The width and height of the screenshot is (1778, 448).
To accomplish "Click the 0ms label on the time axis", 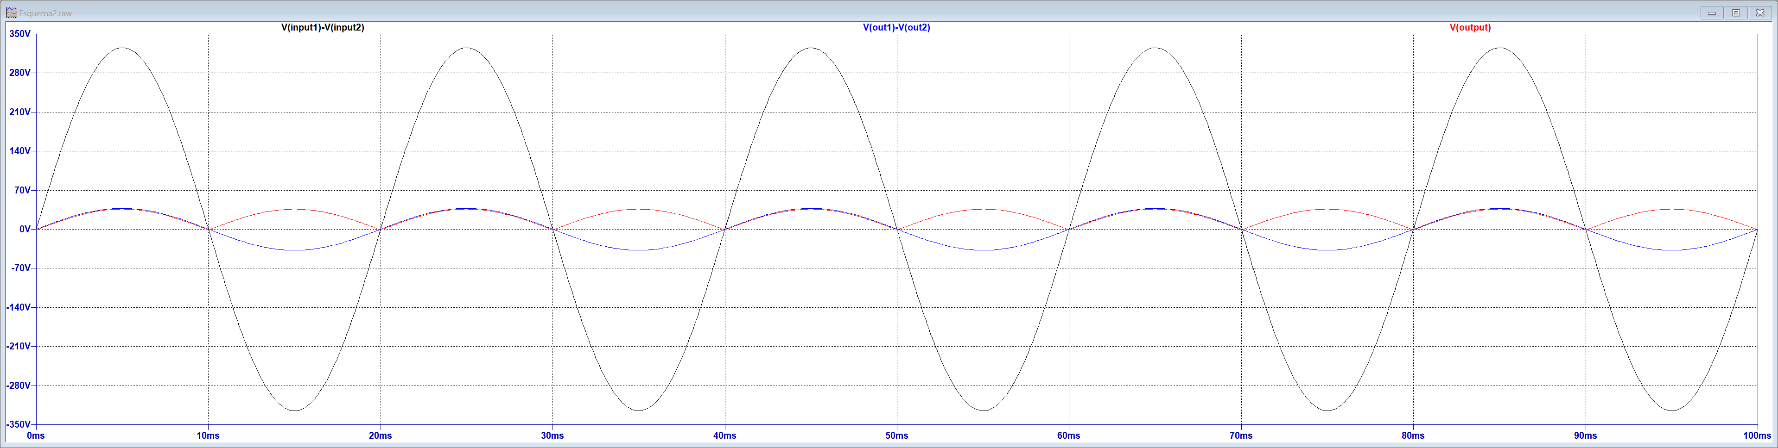I will [36, 436].
